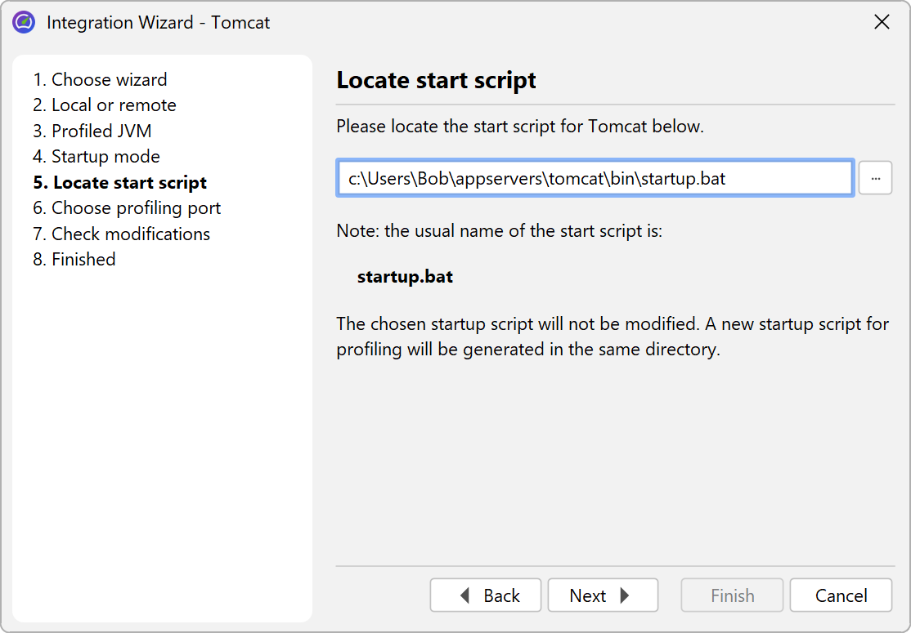Jump to step 3 Profiled JVM

pyautogui.click(x=92, y=131)
